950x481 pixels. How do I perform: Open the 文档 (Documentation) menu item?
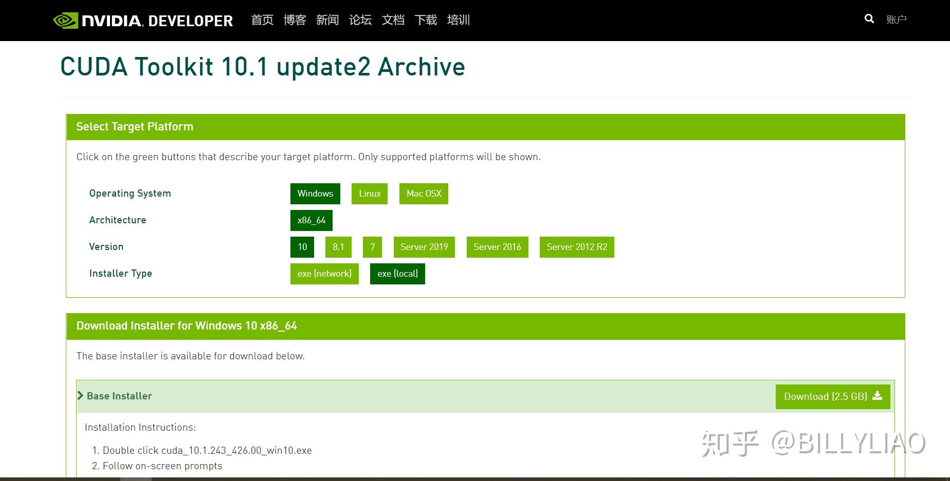(393, 20)
